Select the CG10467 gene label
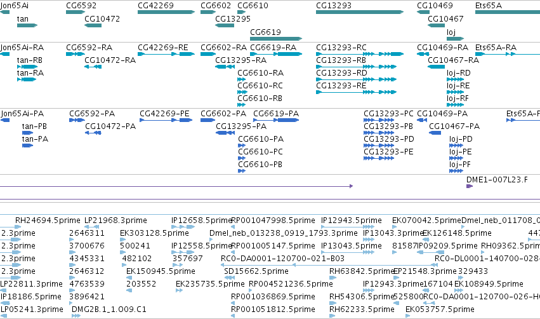 pos(445,19)
